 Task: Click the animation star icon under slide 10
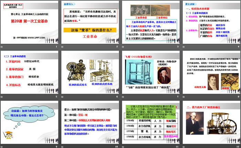click(62, 147)
